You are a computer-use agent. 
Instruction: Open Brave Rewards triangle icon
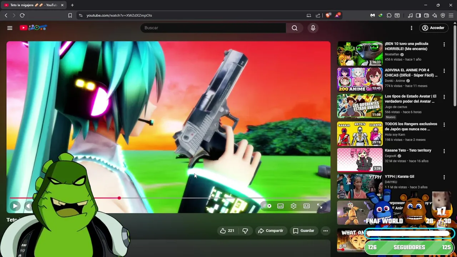[337, 15]
